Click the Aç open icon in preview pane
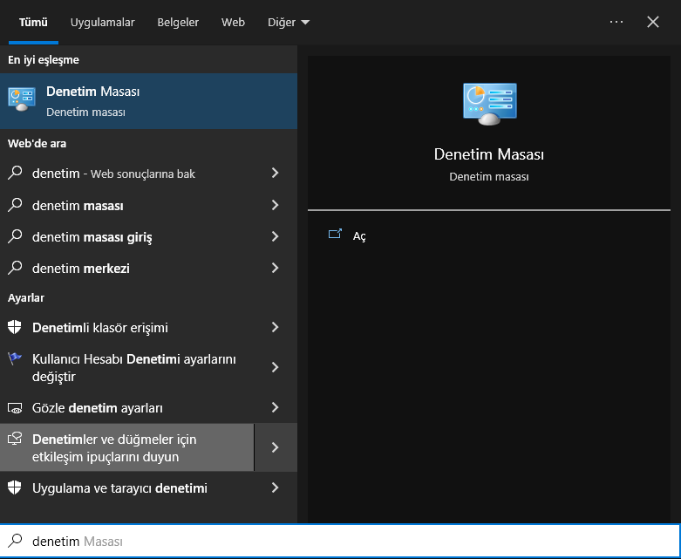Screen dimensions: 681x559 coord(335,234)
